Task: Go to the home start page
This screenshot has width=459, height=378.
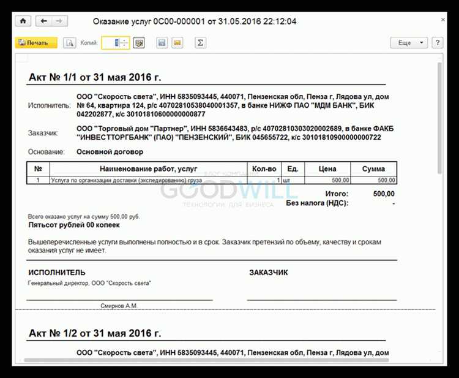Action: [23, 21]
